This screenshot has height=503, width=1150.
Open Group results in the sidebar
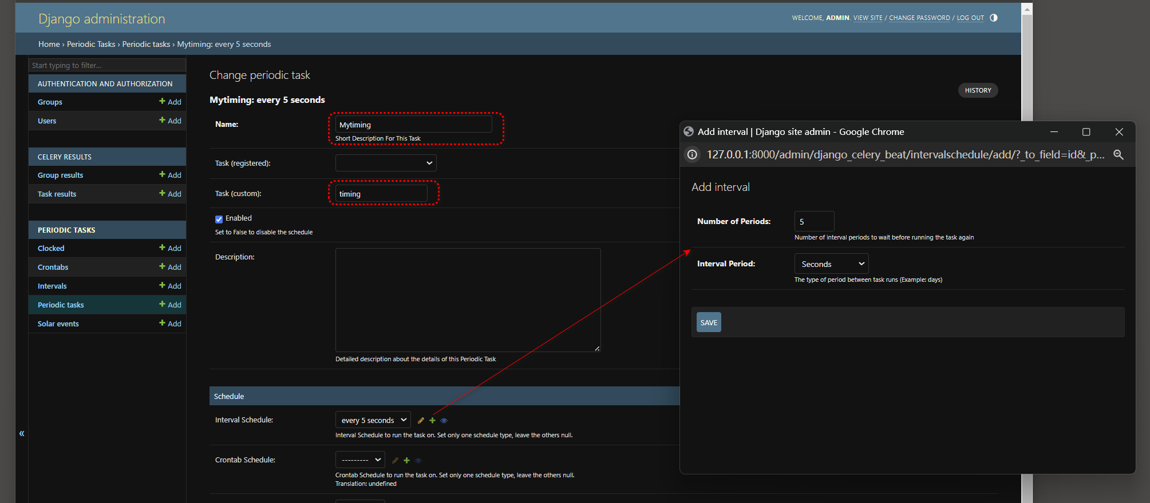(x=60, y=175)
